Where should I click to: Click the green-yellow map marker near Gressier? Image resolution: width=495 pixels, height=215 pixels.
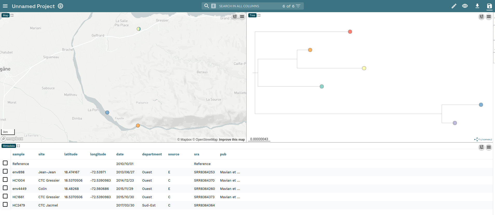(x=139, y=29)
